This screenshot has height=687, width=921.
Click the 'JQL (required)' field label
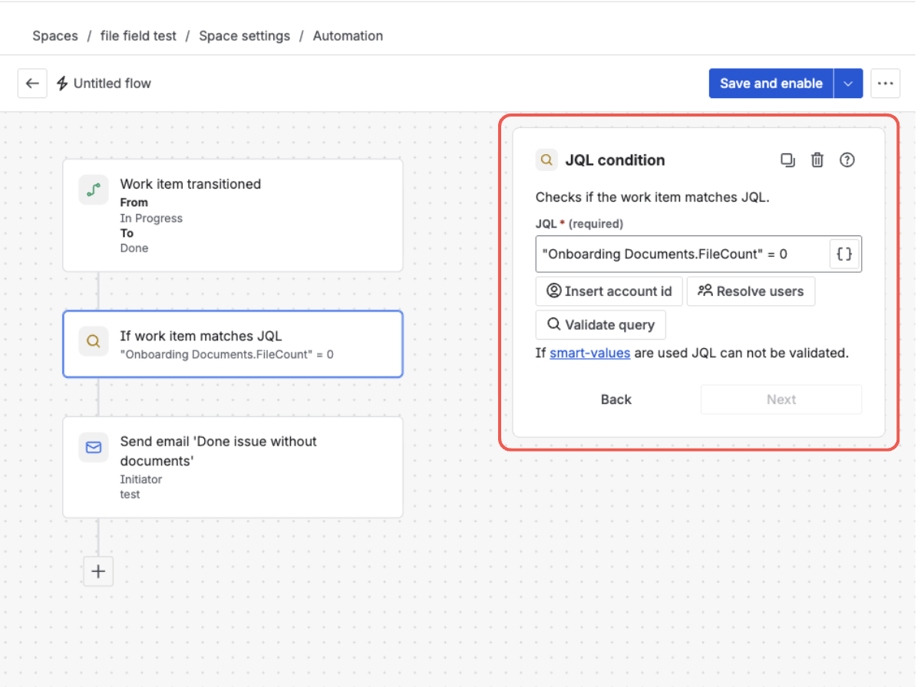coord(579,224)
